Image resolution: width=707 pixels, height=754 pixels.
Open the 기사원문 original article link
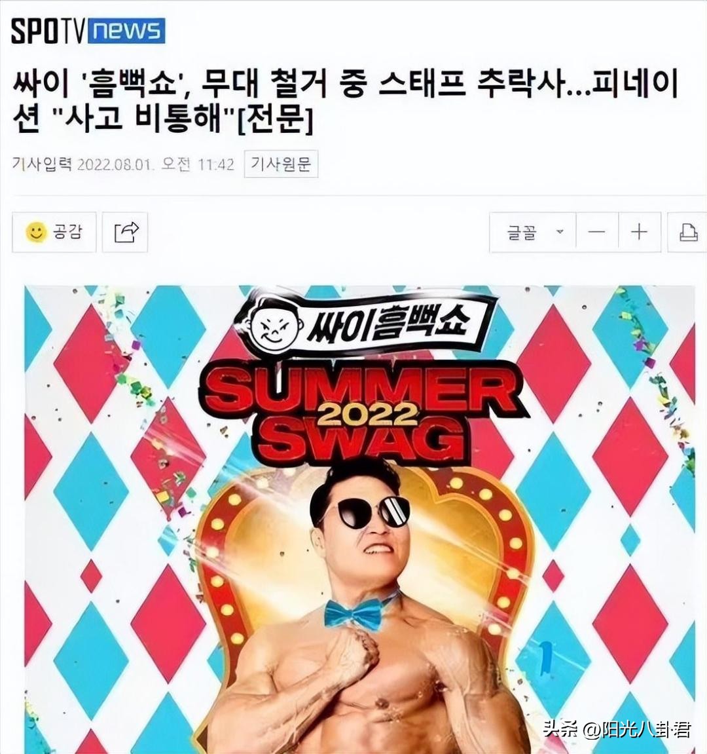point(281,164)
